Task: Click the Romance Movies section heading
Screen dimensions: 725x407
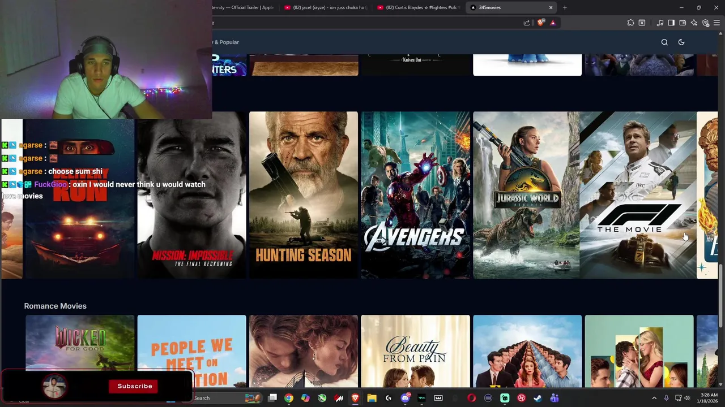Action: point(55,306)
